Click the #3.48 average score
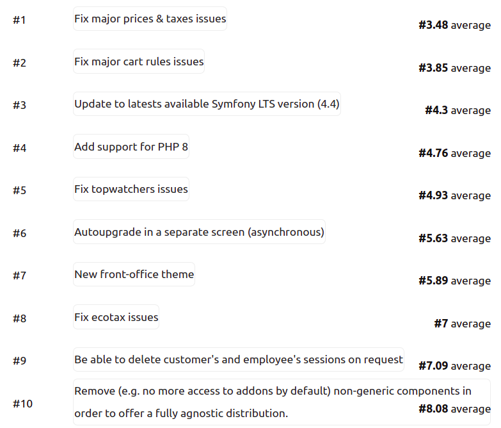 (454, 25)
